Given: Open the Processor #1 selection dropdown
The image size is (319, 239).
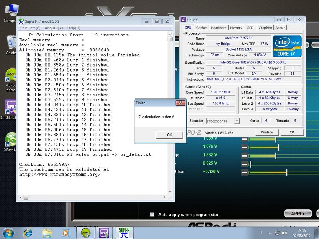Looking at the screenshot, I should click(x=223, y=121).
